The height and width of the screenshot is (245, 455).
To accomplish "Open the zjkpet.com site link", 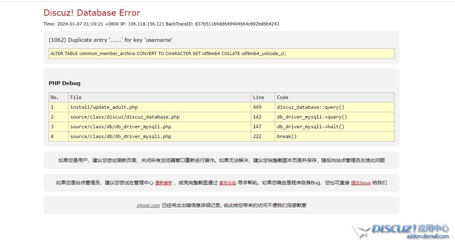I will (x=148, y=206).
